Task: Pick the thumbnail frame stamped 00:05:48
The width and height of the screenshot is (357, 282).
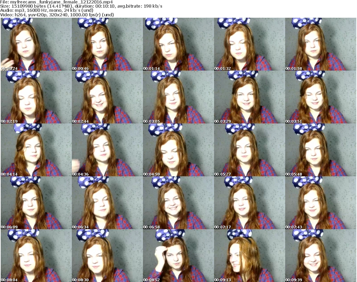Action: 321,150
